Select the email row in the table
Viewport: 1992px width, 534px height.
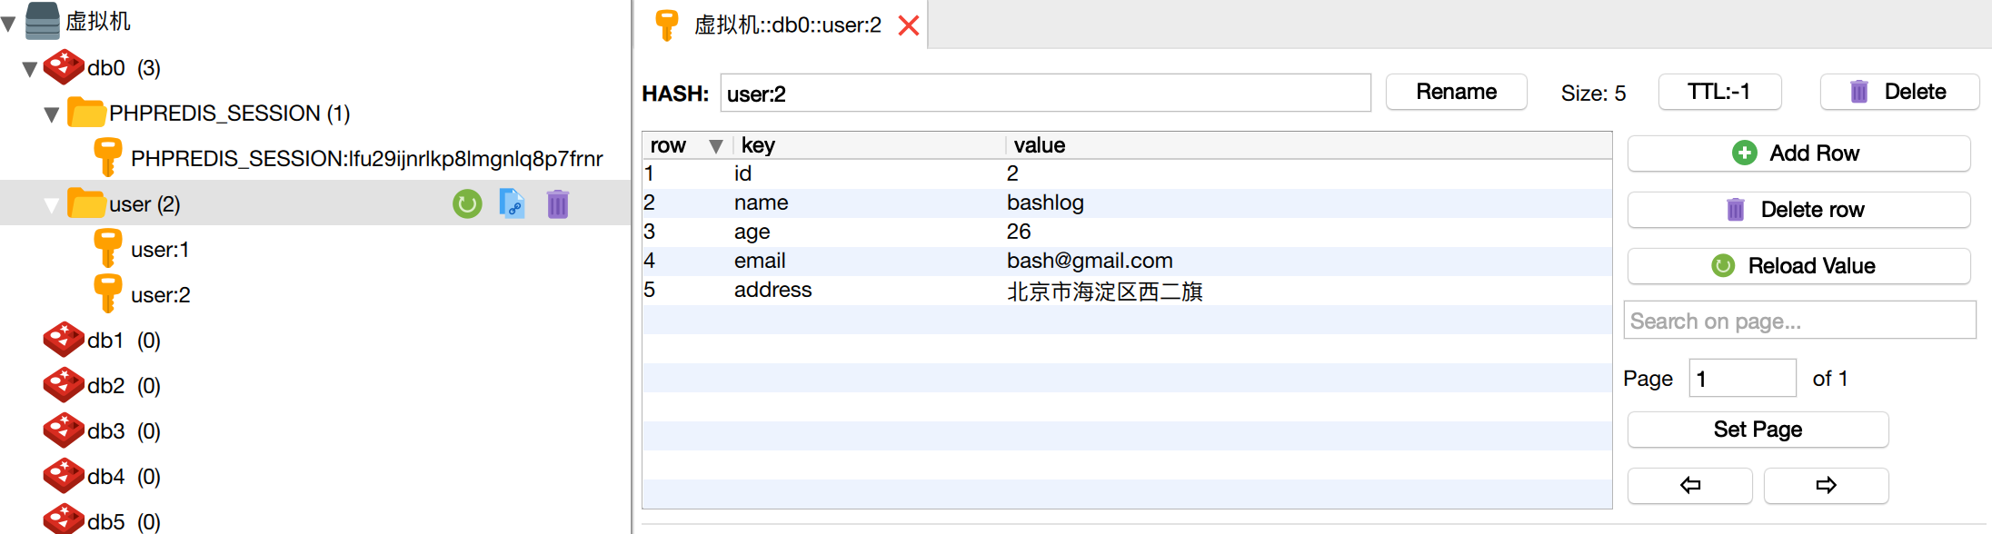tap(1090, 262)
